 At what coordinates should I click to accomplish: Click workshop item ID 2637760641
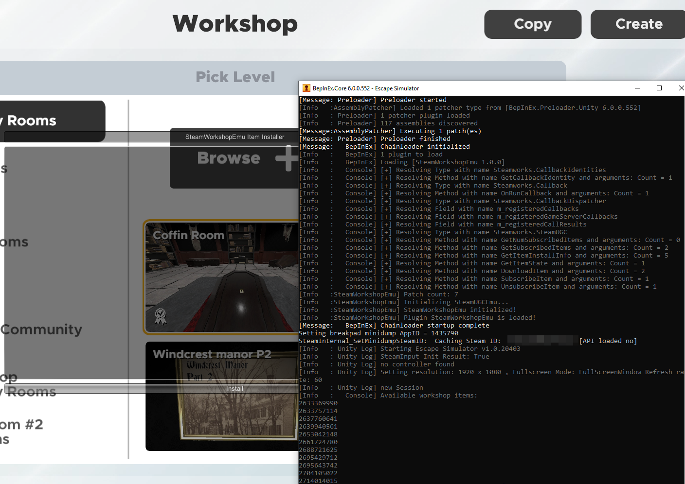tap(318, 419)
